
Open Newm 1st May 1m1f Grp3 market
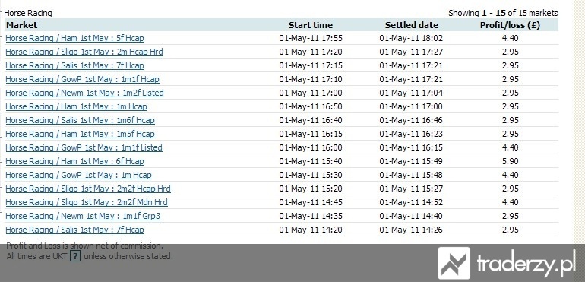coord(83,217)
